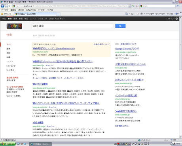Click the Read Mail icon in command bar
This screenshot has height=146, width=182.
(x=138, y=13)
